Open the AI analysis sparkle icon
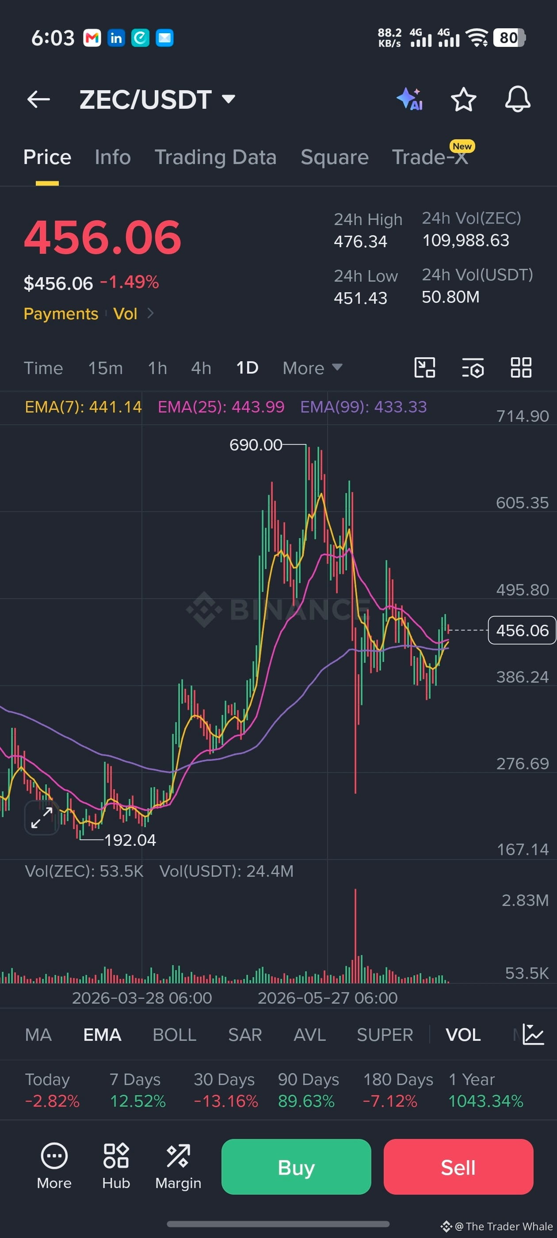Screen dimensions: 557x1238 click(x=410, y=99)
